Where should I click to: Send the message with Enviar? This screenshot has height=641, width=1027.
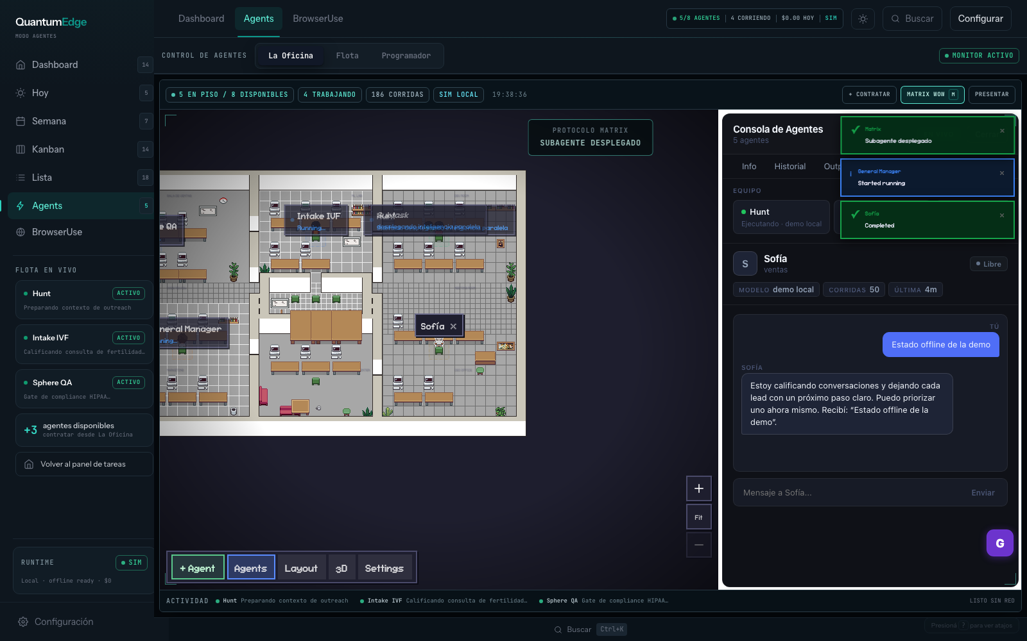[x=983, y=493]
